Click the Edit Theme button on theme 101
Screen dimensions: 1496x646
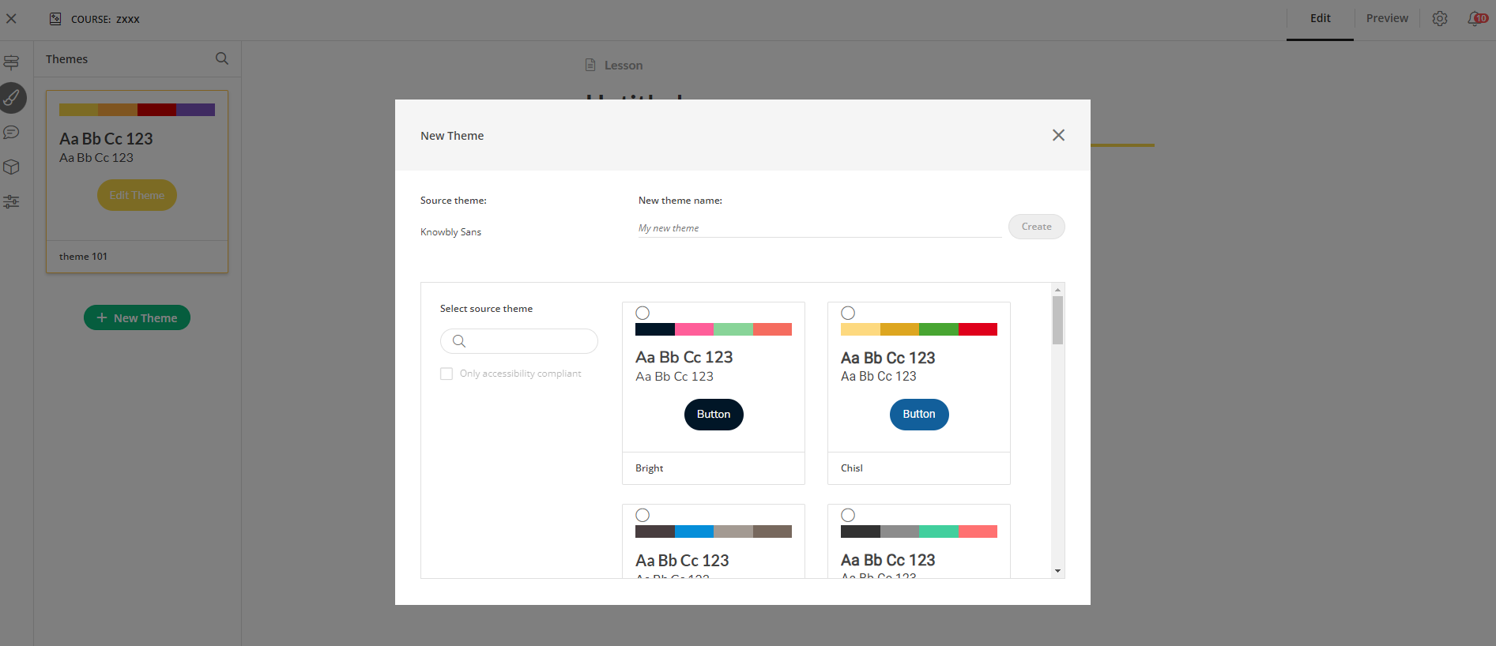click(x=137, y=195)
